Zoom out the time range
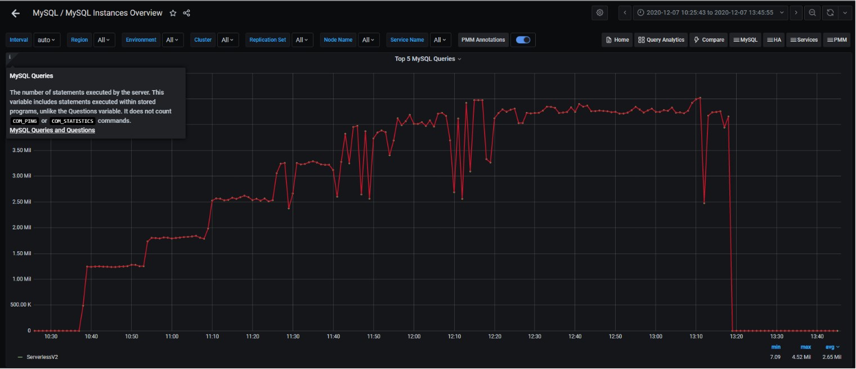Viewport: 856px width, 369px height. (x=812, y=12)
